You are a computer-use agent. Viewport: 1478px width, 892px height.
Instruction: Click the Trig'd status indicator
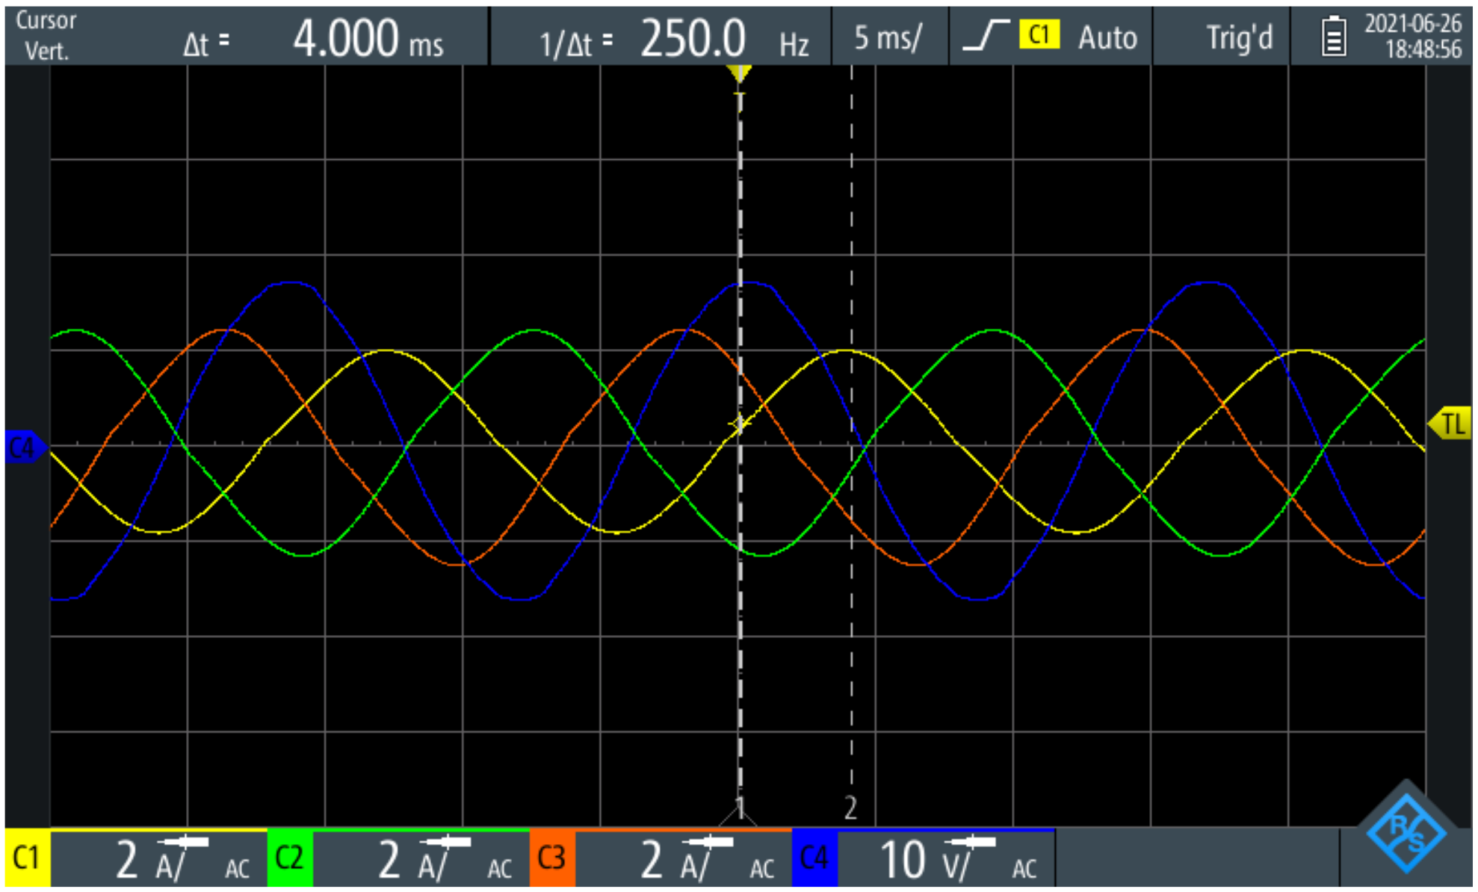tap(1239, 37)
